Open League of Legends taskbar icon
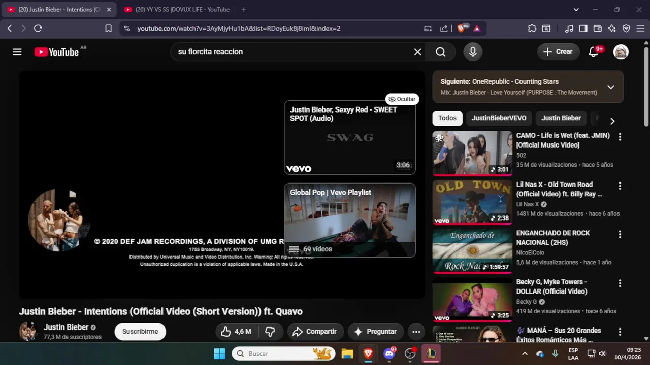The height and width of the screenshot is (365, 650). tap(431, 354)
